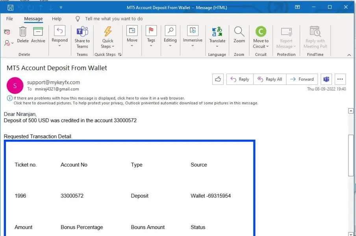The width and height of the screenshot is (356, 236).
Task: Click the Like thumbs-up button
Action: (x=218, y=79)
